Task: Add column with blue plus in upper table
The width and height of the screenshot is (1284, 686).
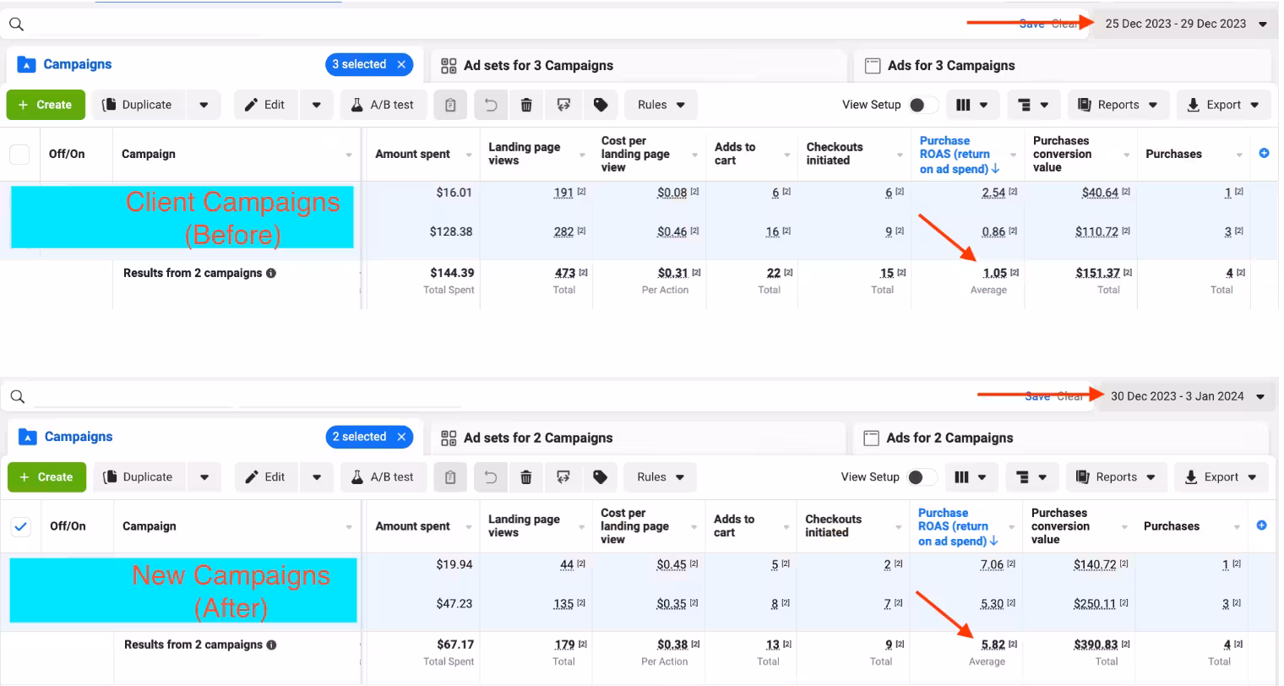Action: click(x=1264, y=153)
